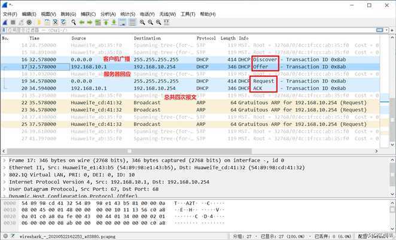Open the 统计(S) menu
The height and width of the screenshot is (240, 396).
click(127, 14)
